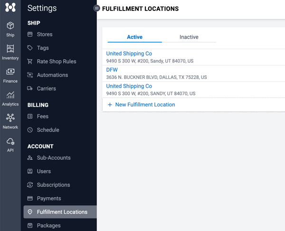Open the Ship section in left rail
The image size is (285, 231).
click(x=10, y=29)
